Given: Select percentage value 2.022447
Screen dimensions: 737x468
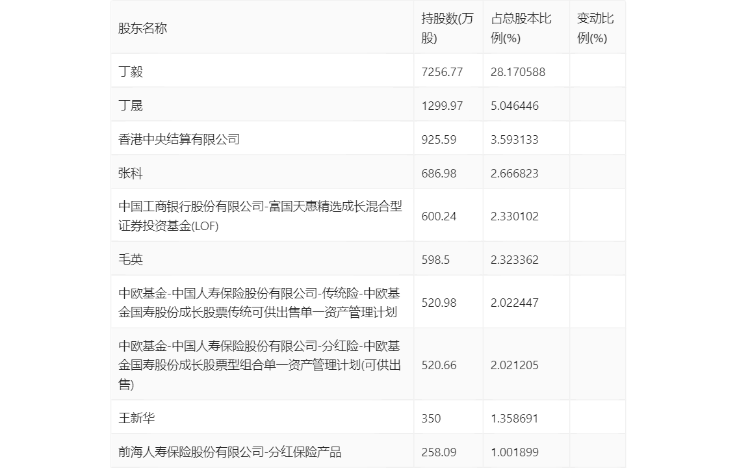Looking at the screenshot, I should point(515,303).
